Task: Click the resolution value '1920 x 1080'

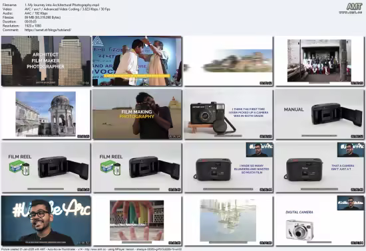Action: 33,26
